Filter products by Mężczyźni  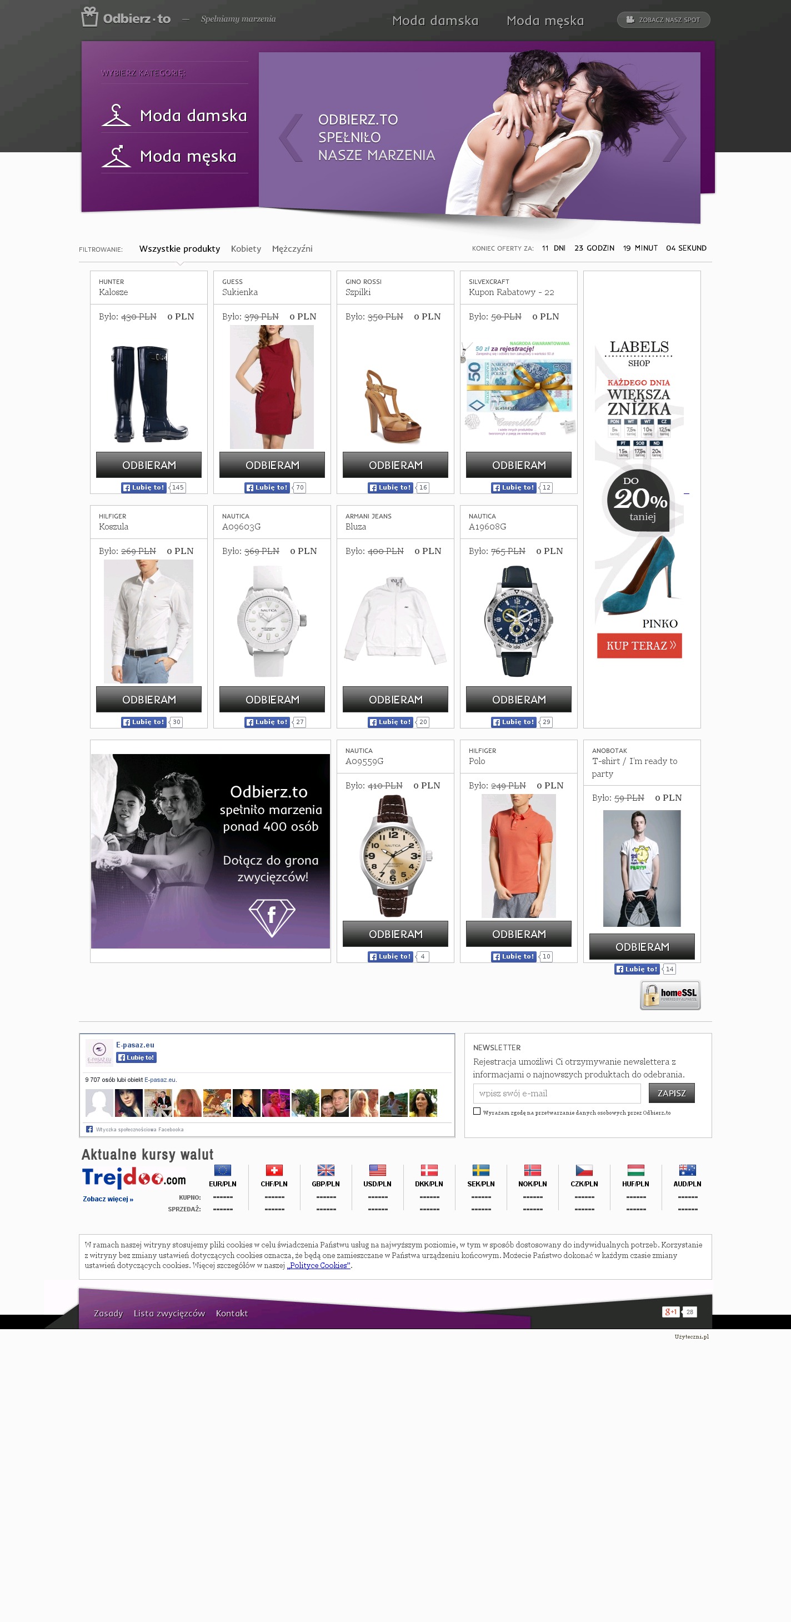click(x=292, y=249)
